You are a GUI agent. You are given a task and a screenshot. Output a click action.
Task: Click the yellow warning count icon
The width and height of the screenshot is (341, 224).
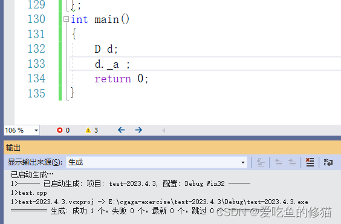(88, 130)
